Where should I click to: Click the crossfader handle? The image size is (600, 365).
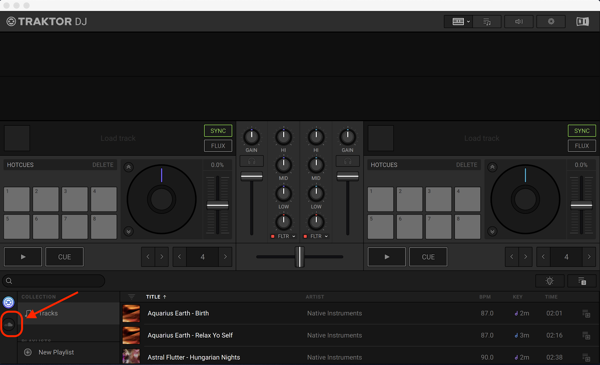300,257
